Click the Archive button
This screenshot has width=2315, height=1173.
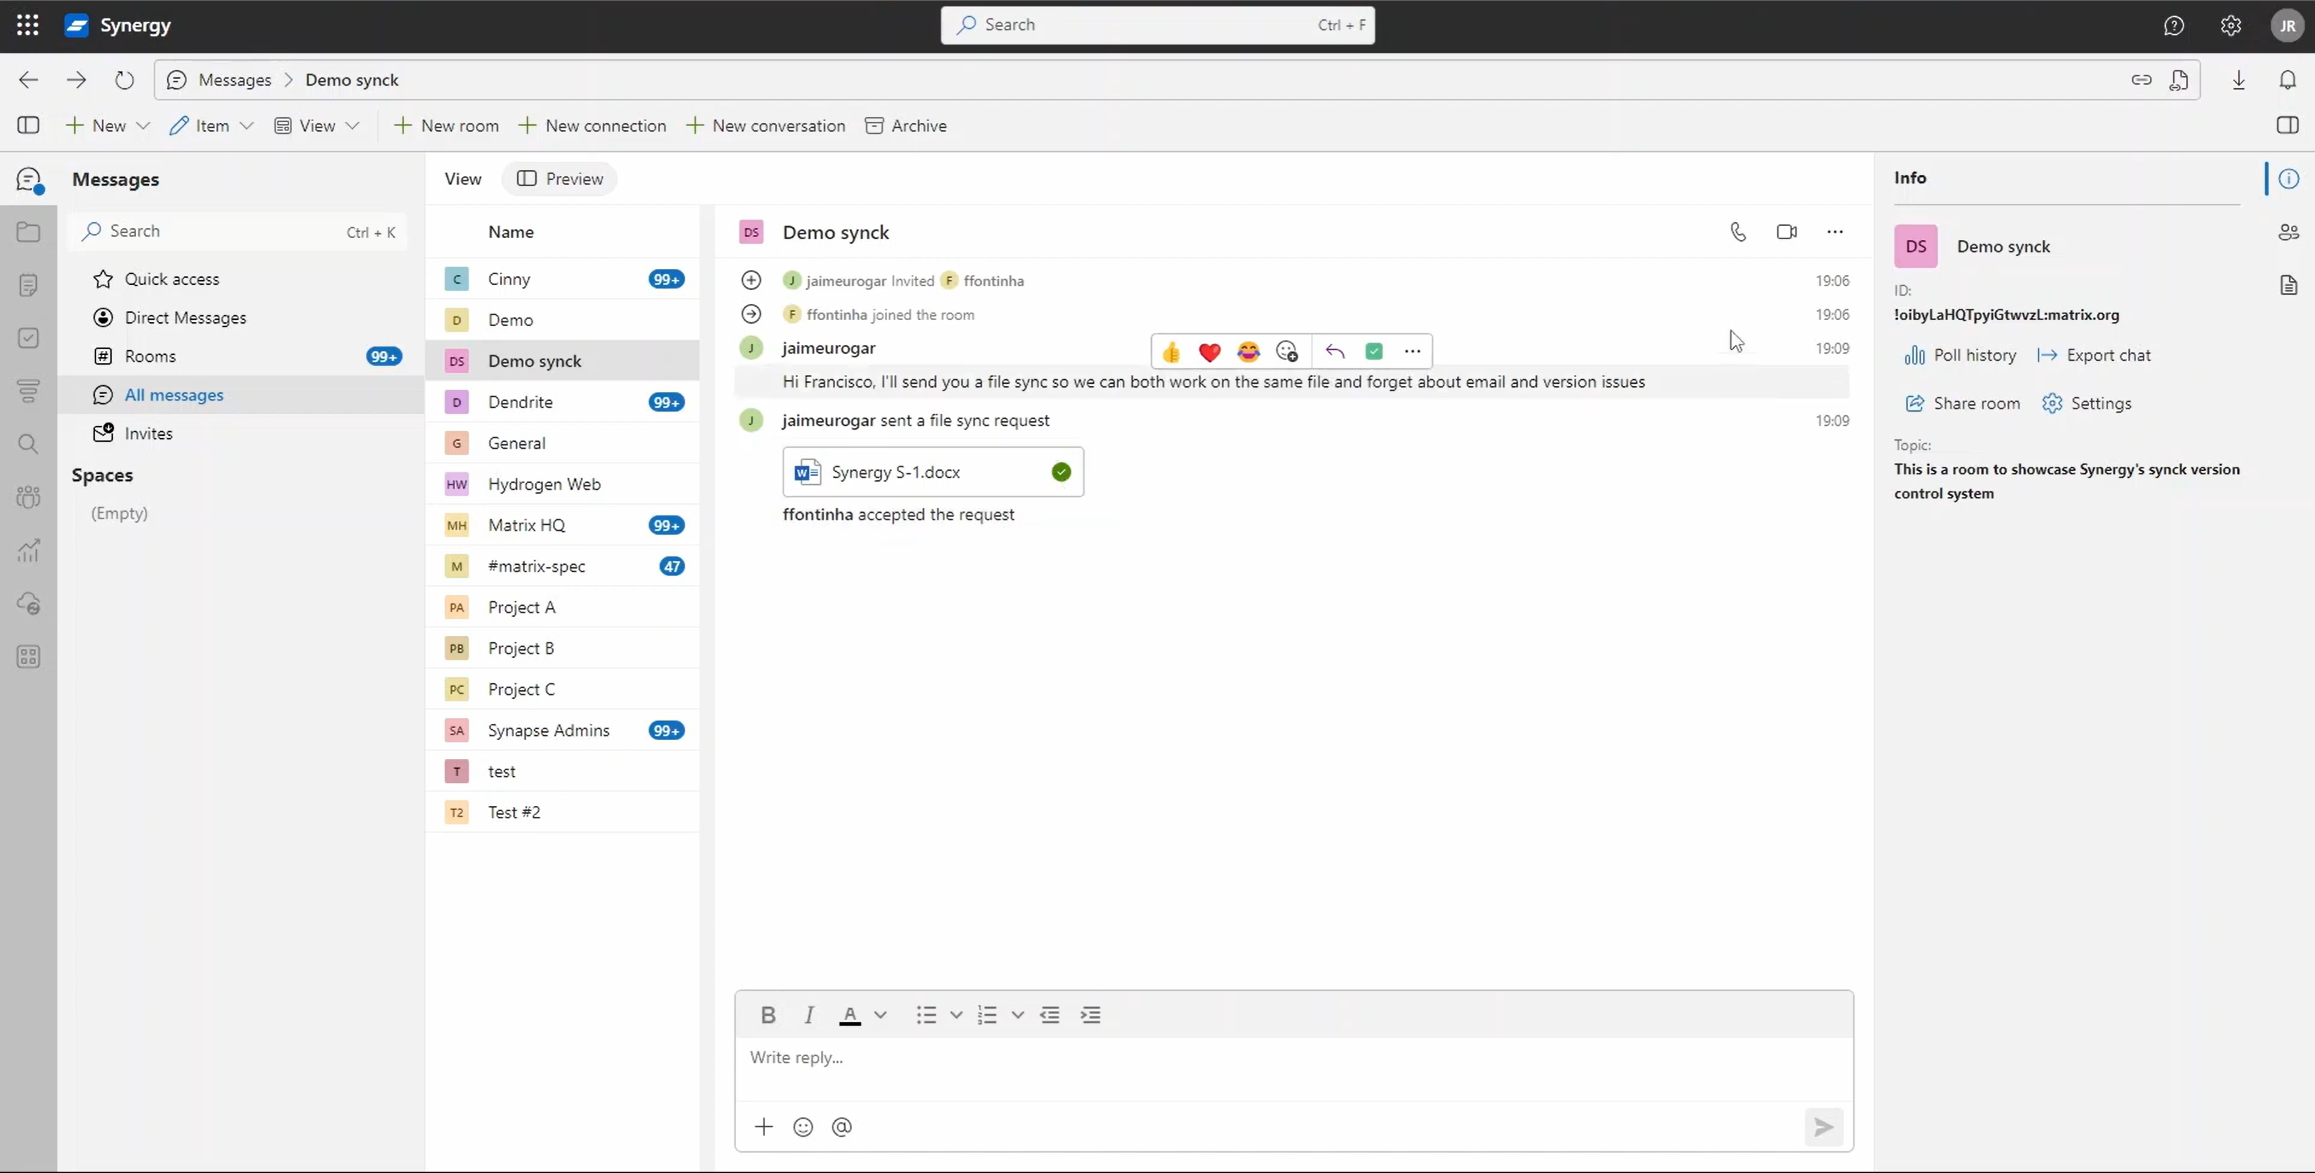coord(906,126)
